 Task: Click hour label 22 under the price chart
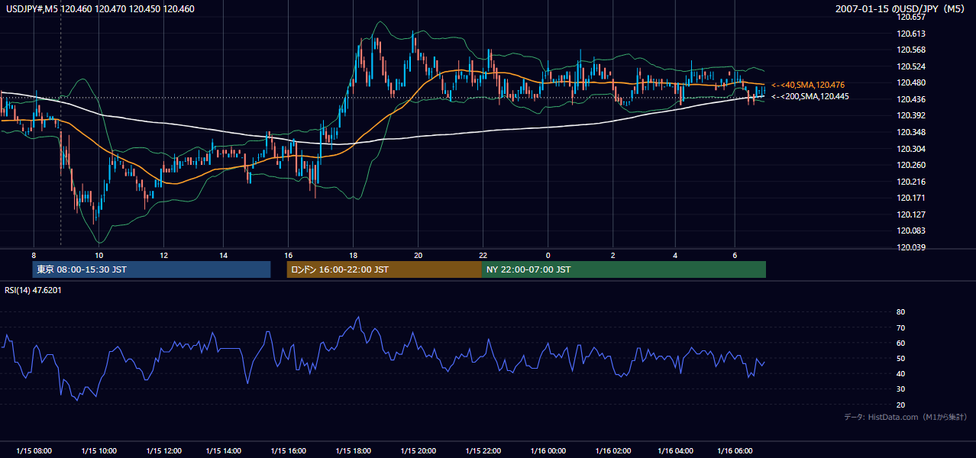483,254
